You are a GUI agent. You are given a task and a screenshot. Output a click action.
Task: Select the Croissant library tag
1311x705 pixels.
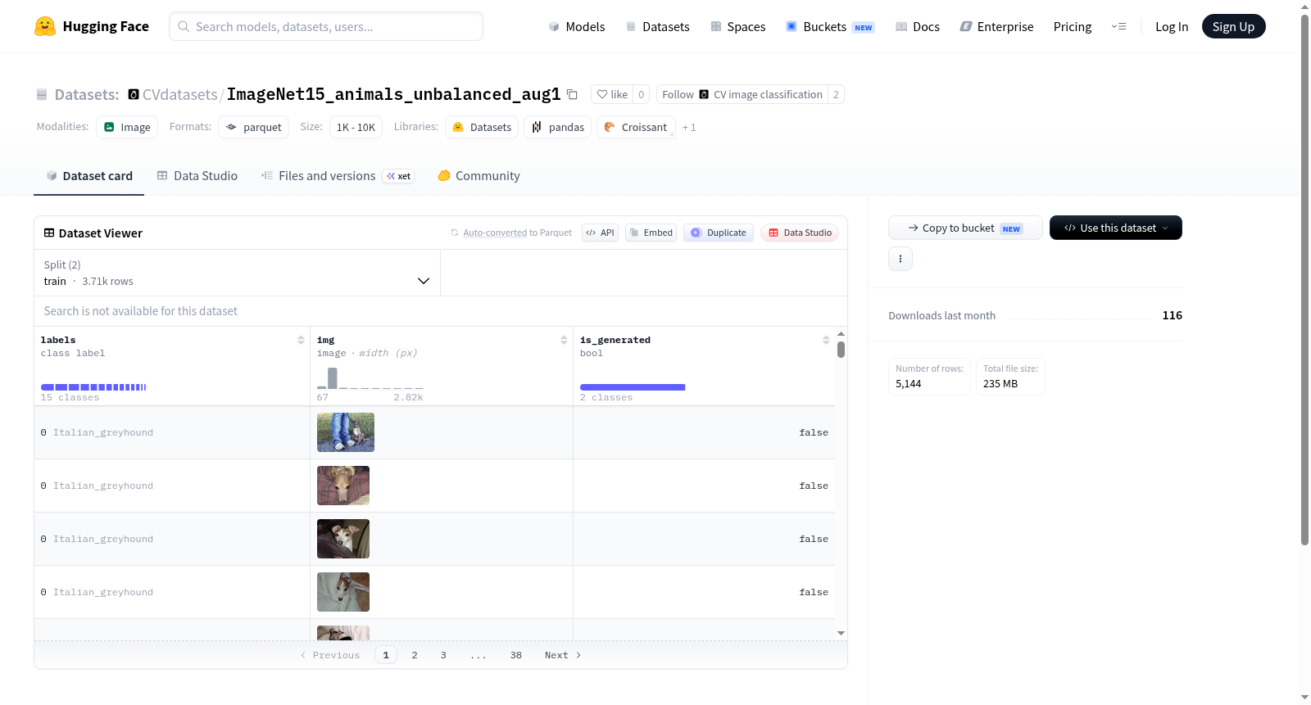tap(636, 127)
